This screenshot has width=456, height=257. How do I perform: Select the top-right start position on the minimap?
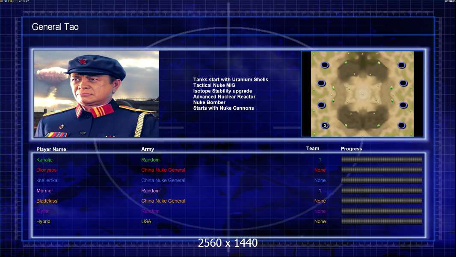402,65
